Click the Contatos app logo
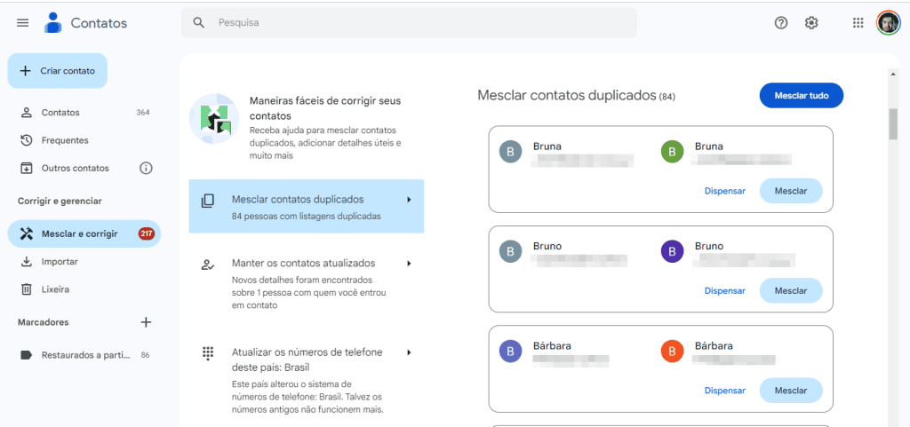The width and height of the screenshot is (910, 427). pyautogui.click(x=52, y=23)
